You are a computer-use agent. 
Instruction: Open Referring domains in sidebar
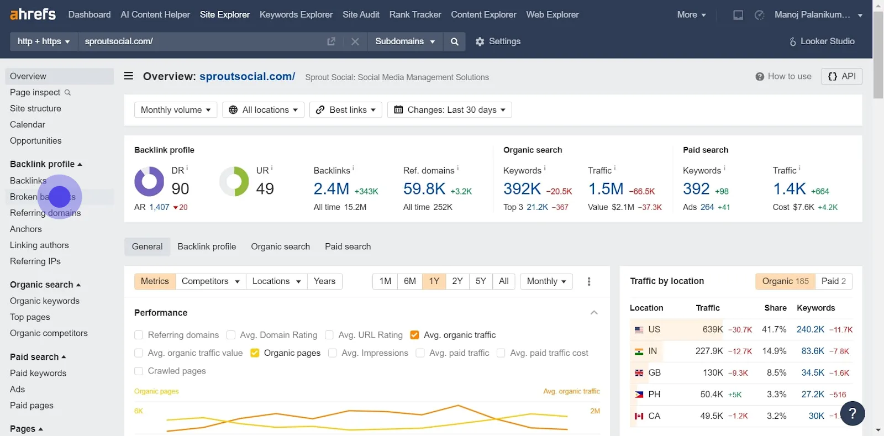pyautogui.click(x=45, y=213)
